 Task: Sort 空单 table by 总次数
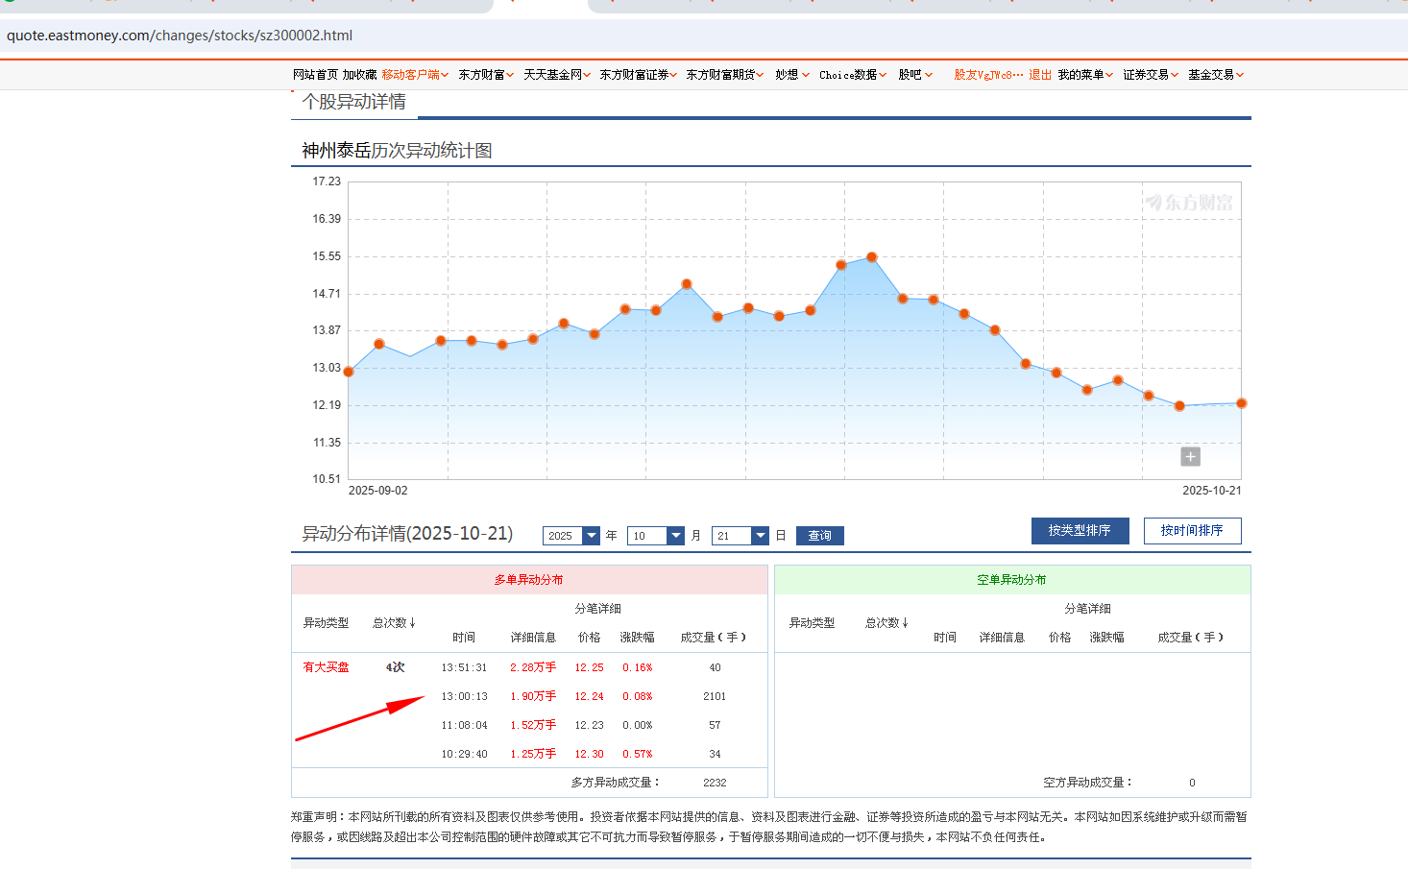point(886,623)
